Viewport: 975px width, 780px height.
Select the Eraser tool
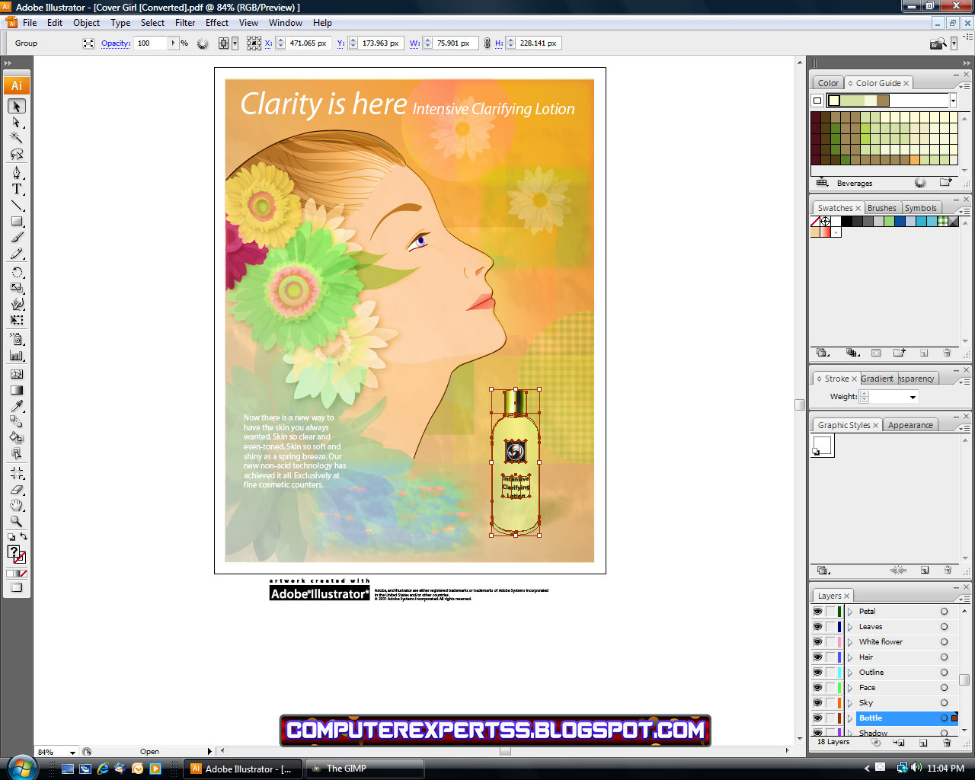(17, 490)
